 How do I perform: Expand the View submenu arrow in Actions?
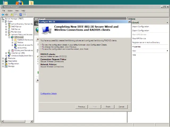[167, 51]
